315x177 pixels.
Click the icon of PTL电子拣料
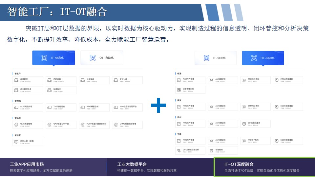point(244,141)
